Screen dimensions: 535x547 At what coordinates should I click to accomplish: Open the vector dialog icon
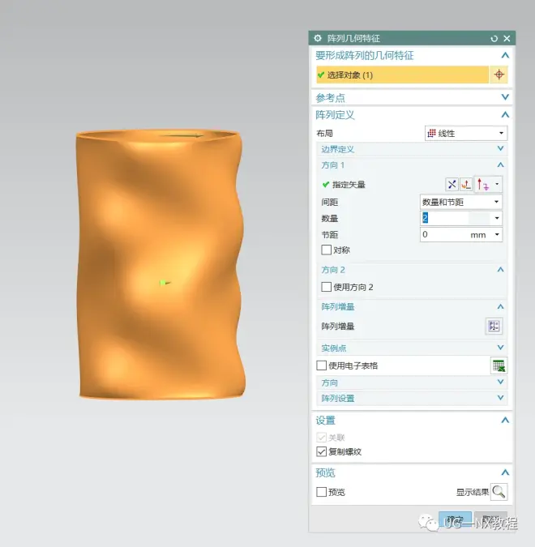(466, 185)
